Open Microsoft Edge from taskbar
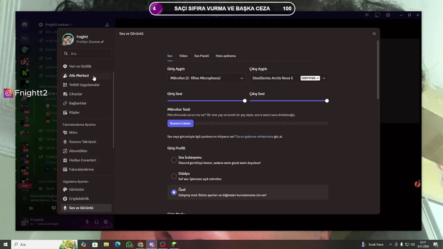This screenshot has height=249, width=443. coord(118,245)
